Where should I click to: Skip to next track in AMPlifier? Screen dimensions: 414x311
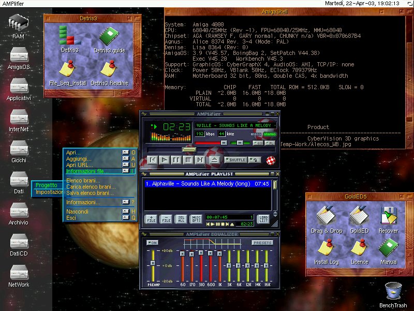click(x=201, y=160)
